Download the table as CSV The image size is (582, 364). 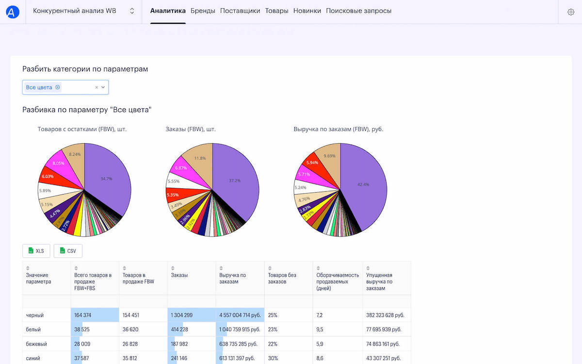click(68, 251)
